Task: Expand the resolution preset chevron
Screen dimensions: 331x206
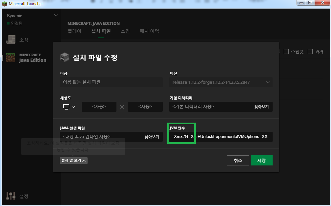Action: 73,107
